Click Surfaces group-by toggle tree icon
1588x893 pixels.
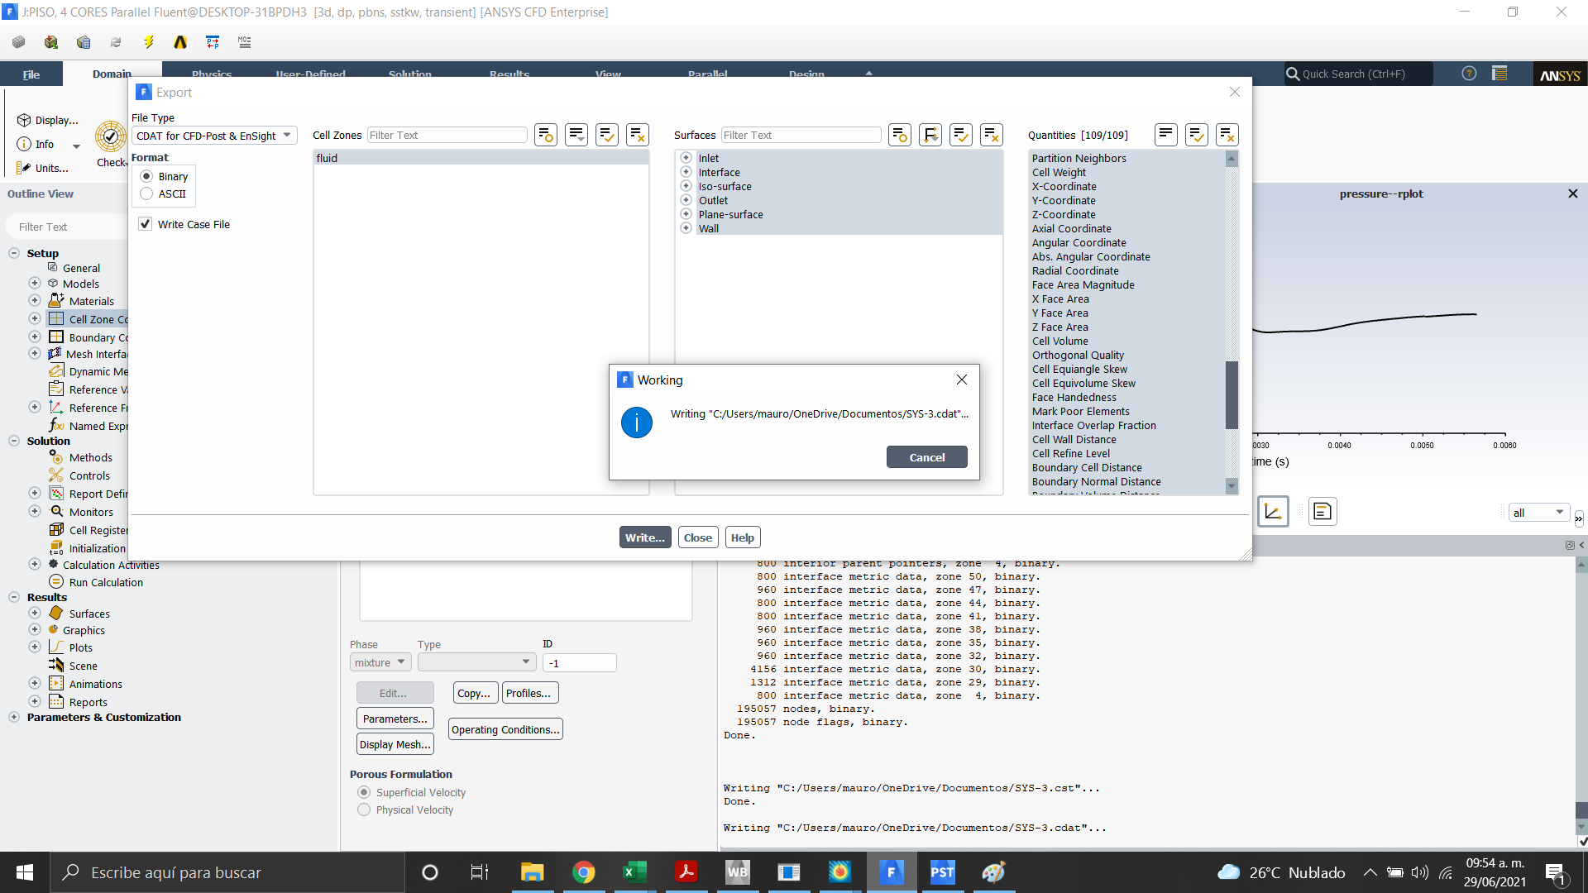point(930,135)
